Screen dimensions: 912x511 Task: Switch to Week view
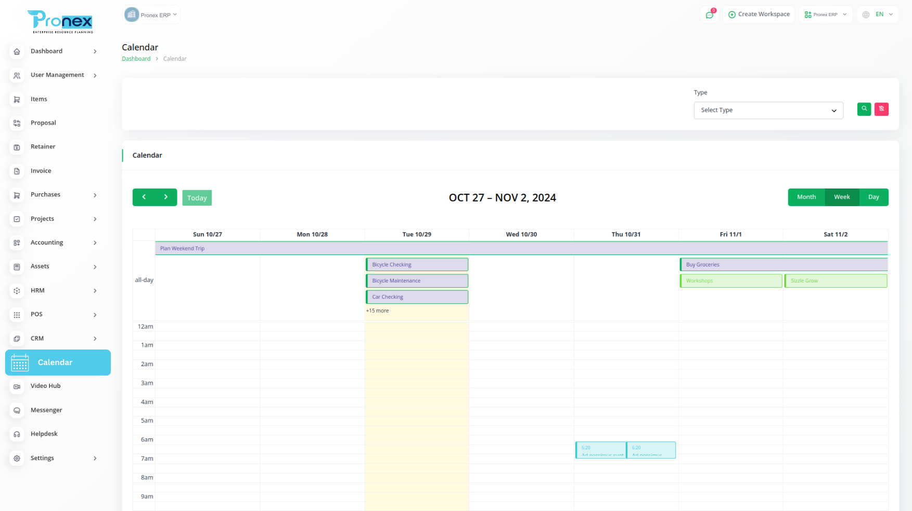click(842, 197)
